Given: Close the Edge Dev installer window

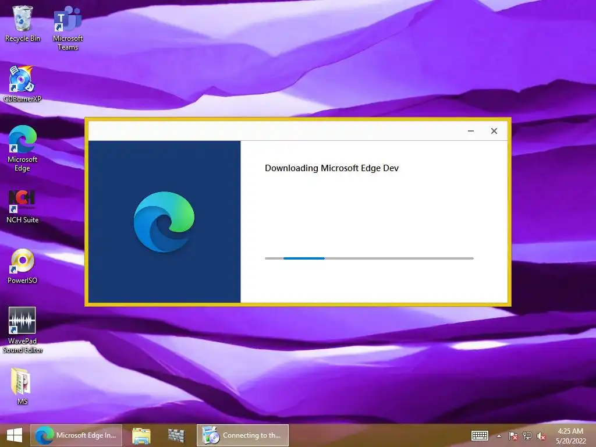Looking at the screenshot, I should click(494, 131).
